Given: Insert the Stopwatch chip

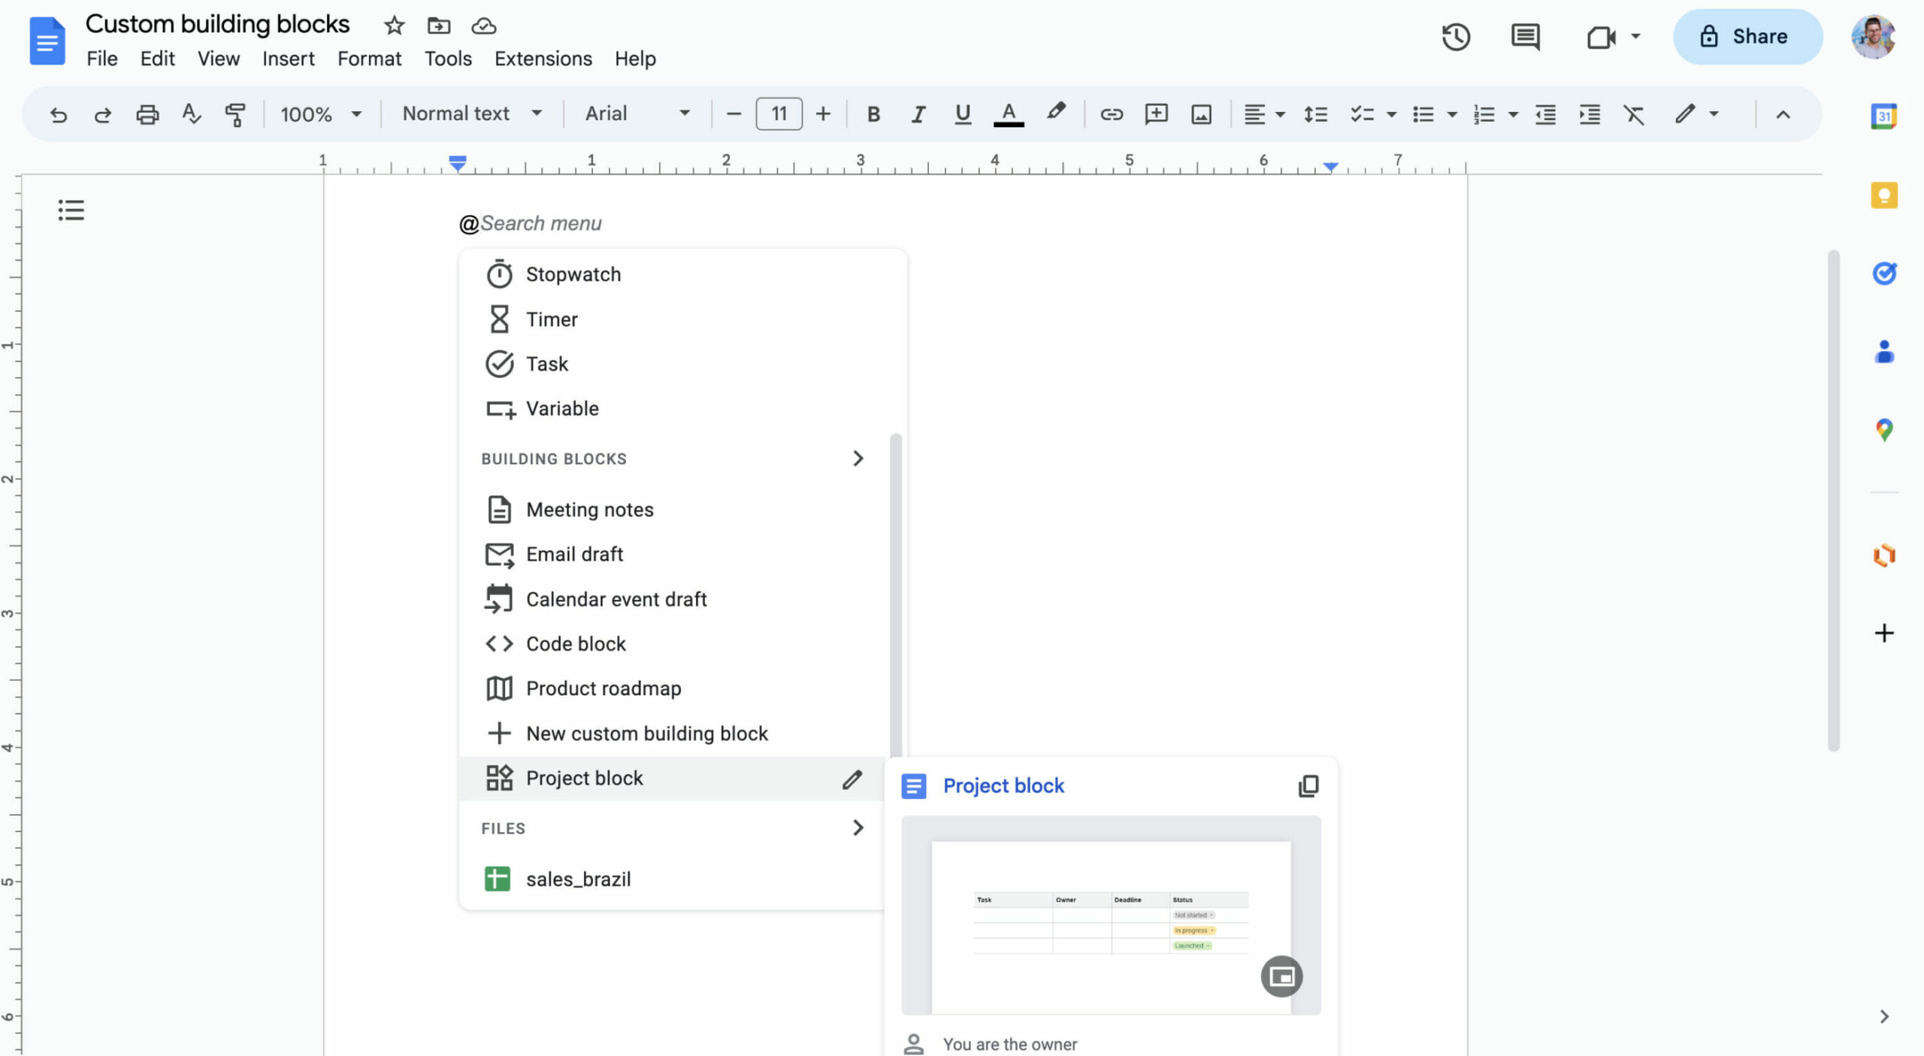Looking at the screenshot, I should [673, 274].
